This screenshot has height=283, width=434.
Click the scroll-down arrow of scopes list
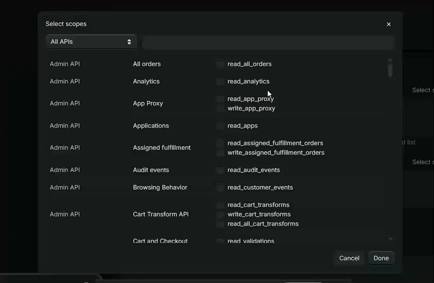390,239
